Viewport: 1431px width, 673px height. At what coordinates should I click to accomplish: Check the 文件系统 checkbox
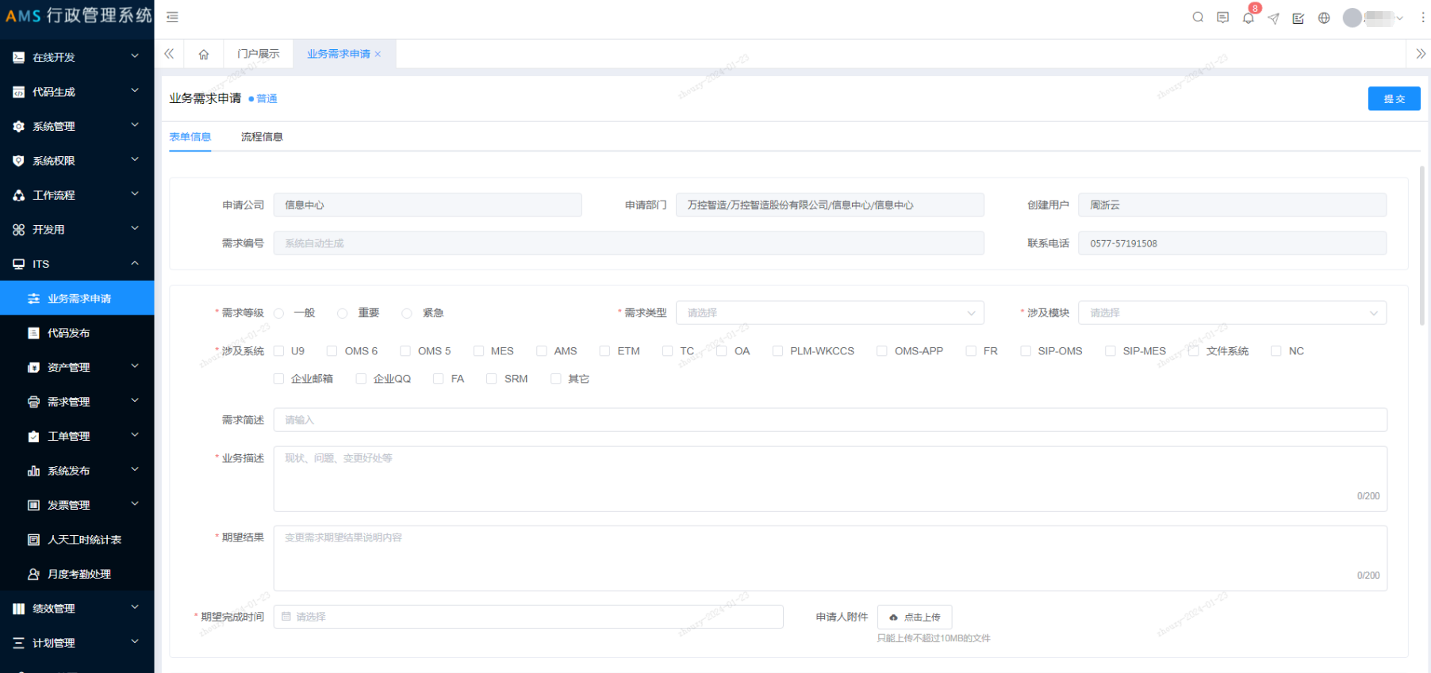pos(1194,351)
